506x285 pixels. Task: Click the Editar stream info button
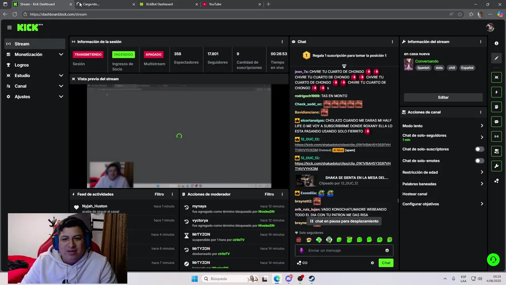pos(443,97)
